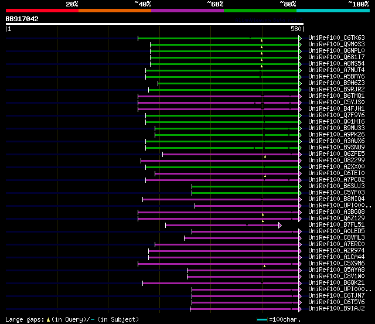
Task: Click the UniRef100_C5YJS0 label
Action: point(336,103)
